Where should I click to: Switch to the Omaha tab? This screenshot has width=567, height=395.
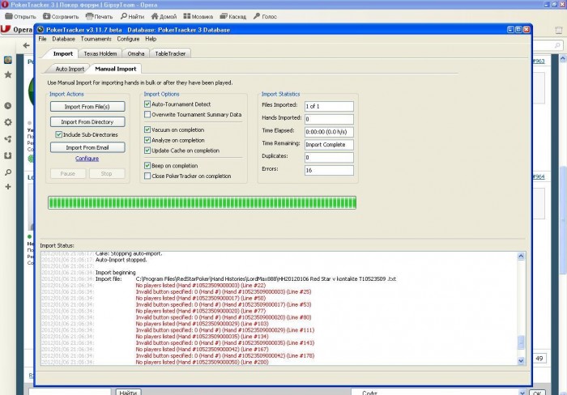coord(135,53)
